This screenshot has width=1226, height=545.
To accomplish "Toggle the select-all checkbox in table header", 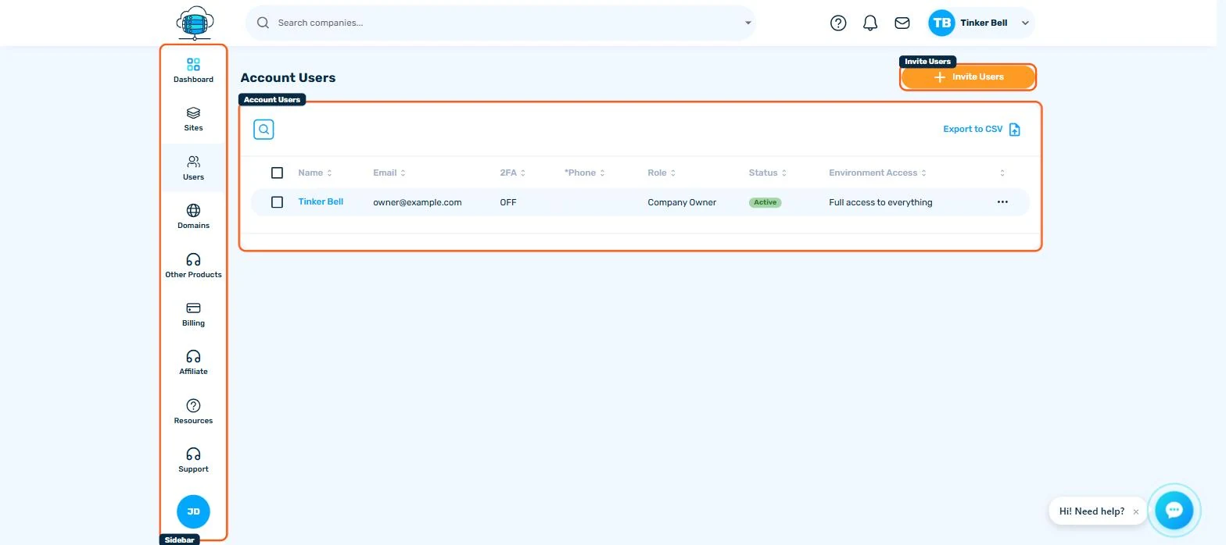I will pos(277,173).
